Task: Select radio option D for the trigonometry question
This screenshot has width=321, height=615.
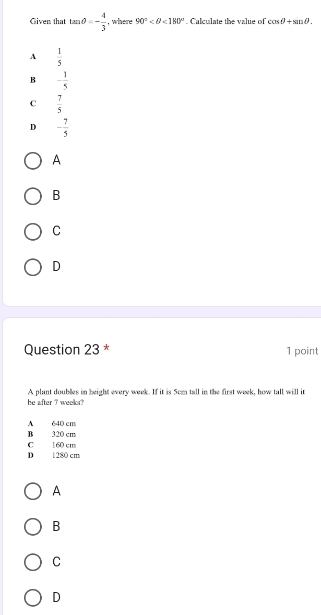Action: click(32, 268)
